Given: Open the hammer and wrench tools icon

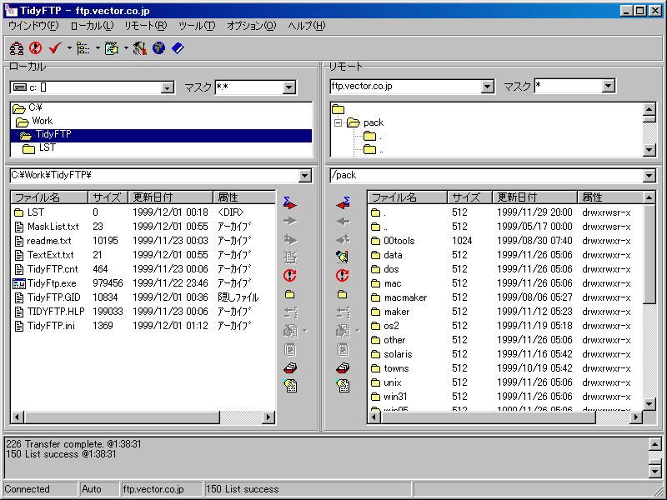Looking at the screenshot, I should 139,48.
